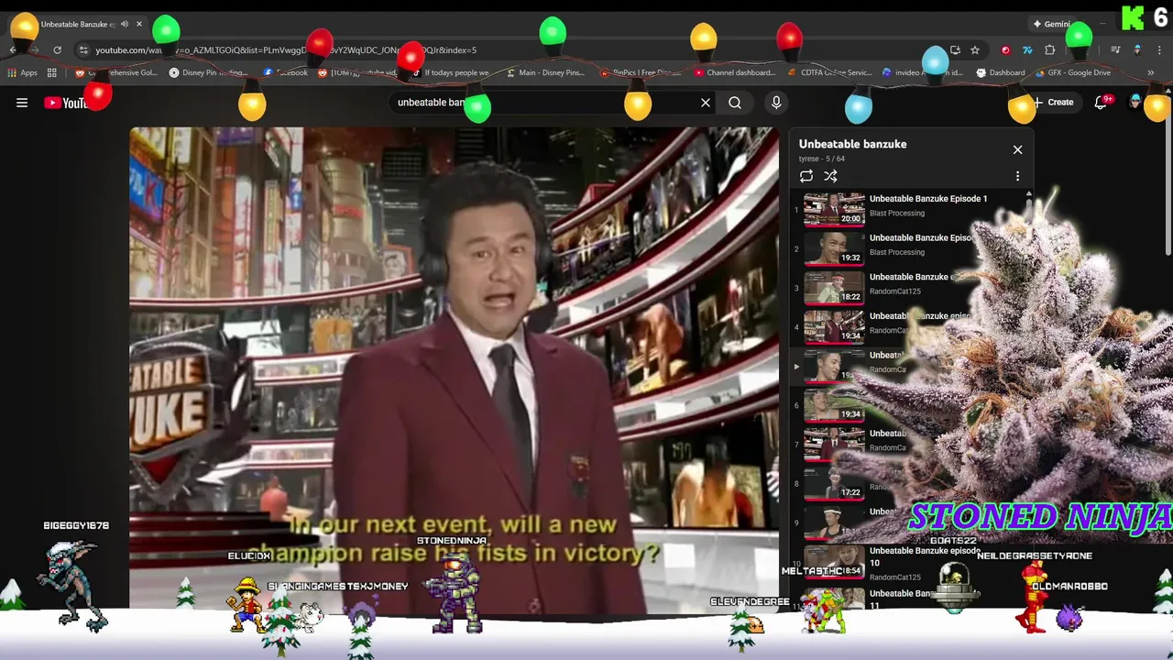Image resolution: width=1173 pixels, height=660 pixels.
Task: Close the Unbeatable Banzuke browser tab
Action: pos(139,24)
